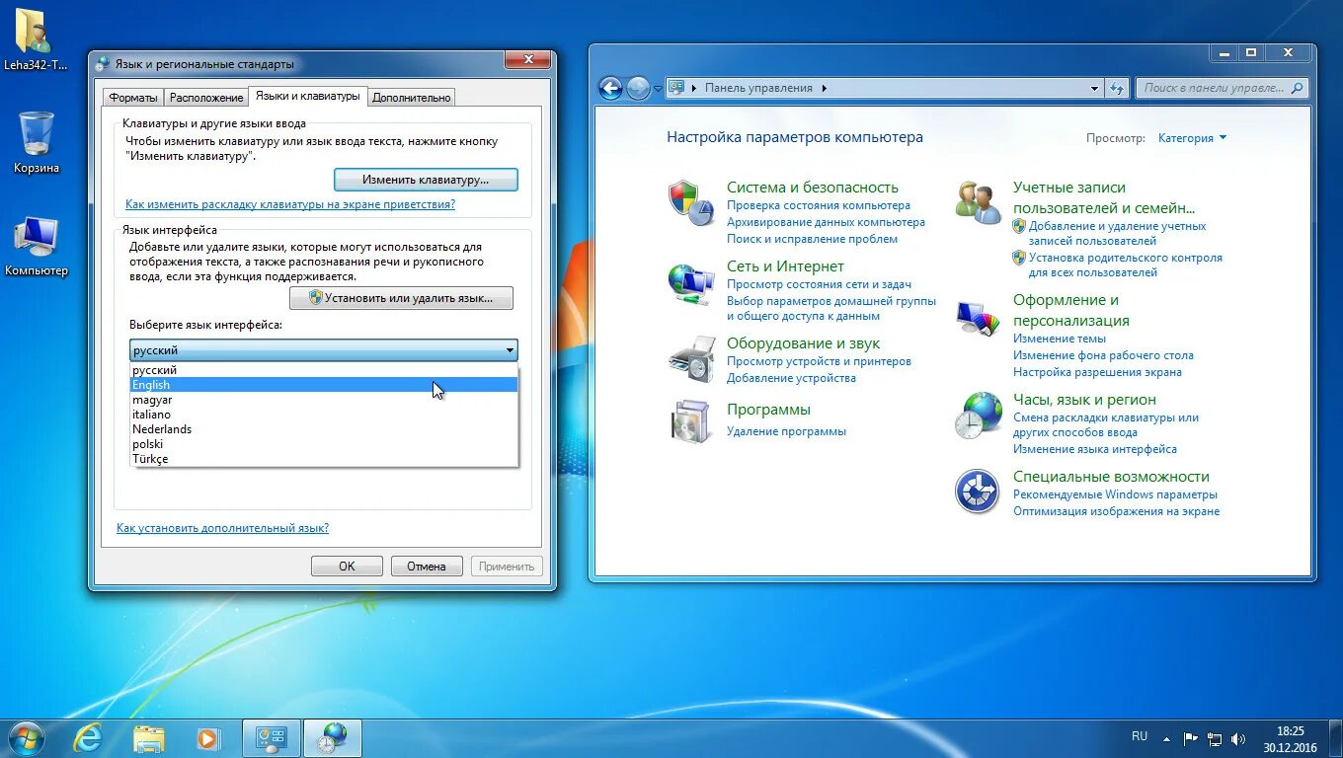Open link about keyboard layout on welcome screen
Screen dimensions: 1343x758
pyautogui.click(x=290, y=204)
